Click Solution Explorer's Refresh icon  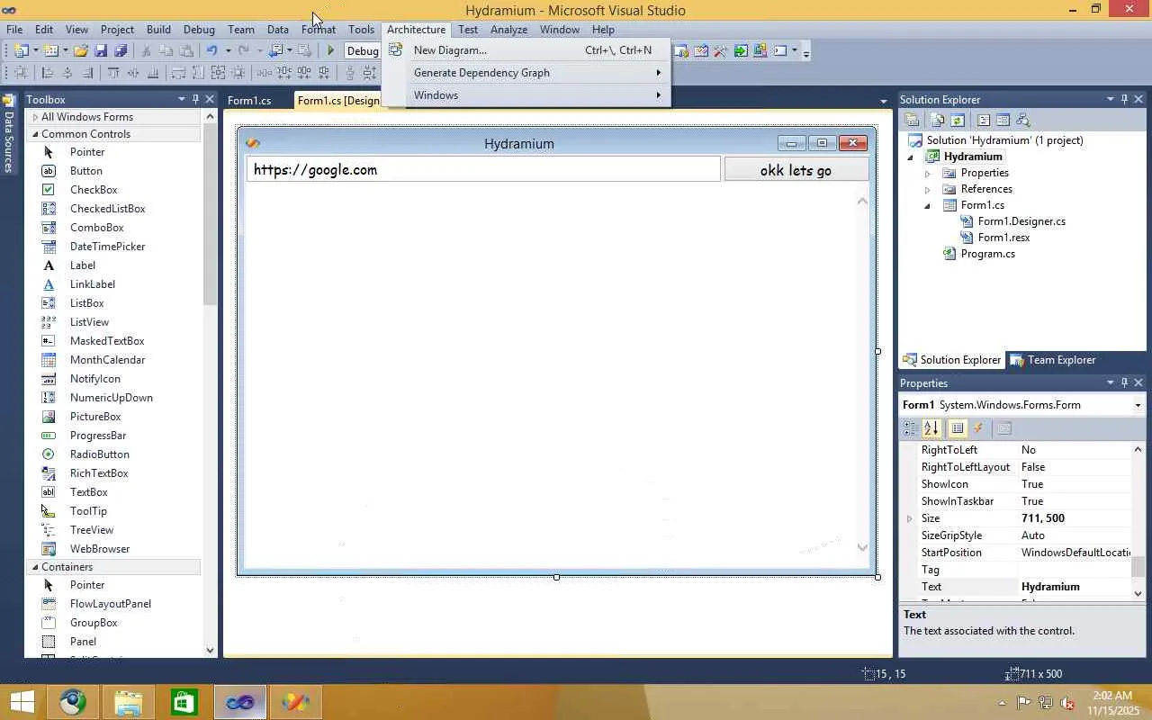coord(958,120)
